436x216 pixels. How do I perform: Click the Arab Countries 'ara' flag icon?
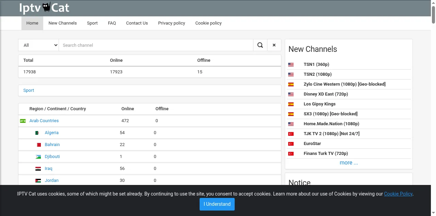coord(23,121)
